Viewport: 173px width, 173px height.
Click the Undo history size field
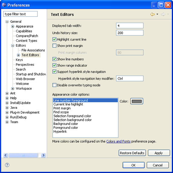(x=130, y=33)
